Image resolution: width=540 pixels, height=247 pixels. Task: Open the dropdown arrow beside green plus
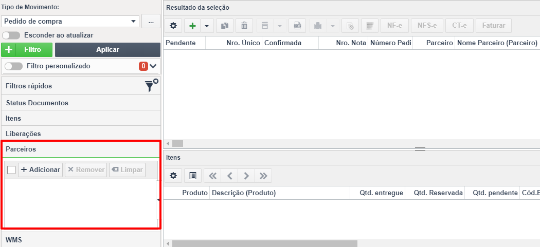[x=207, y=26]
